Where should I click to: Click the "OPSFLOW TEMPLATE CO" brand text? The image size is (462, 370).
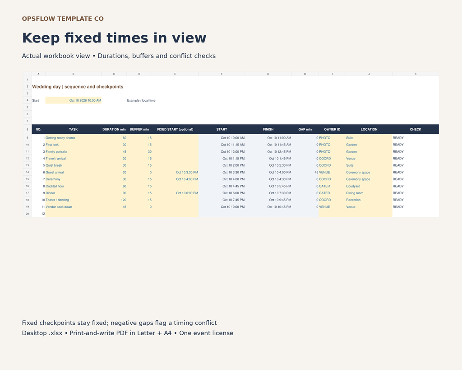[x=63, y=19]
